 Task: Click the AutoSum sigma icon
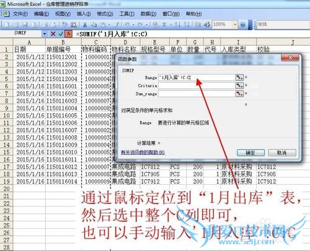[164, 25]
